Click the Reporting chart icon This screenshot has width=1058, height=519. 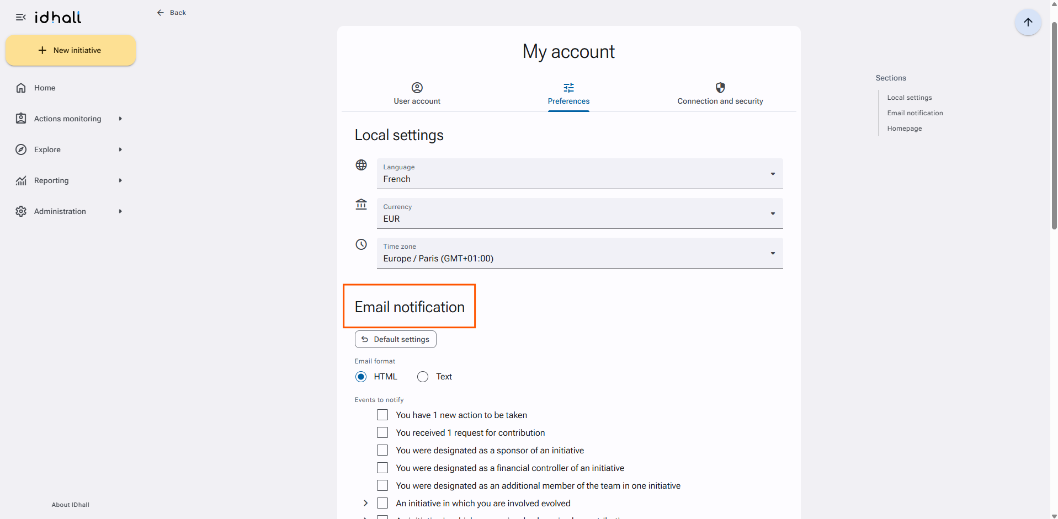tap(21, 180)
